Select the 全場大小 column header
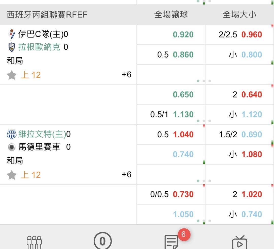 pos(239,15)
